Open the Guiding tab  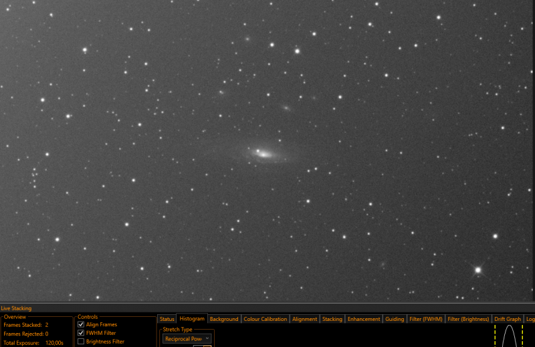[x=395, y=319]
